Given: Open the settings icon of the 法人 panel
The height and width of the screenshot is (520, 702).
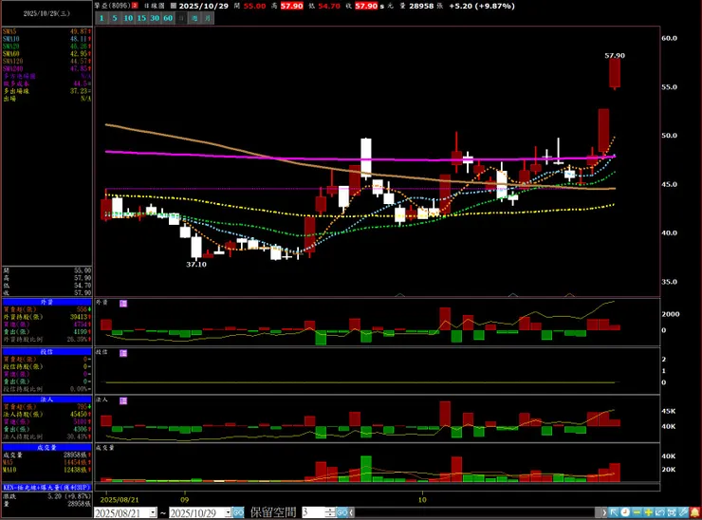Looking at the screenshot, I should [123, 400].
